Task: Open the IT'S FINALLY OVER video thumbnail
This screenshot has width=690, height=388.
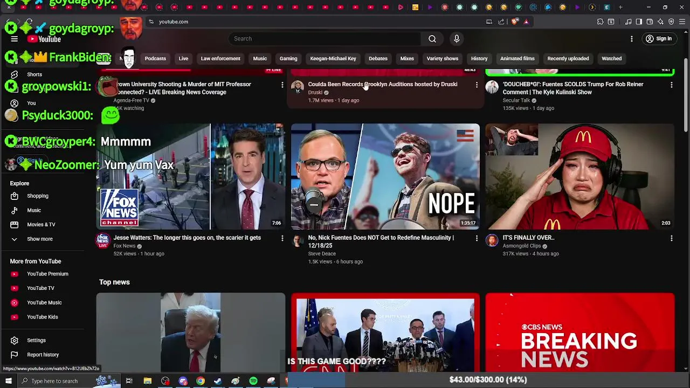Action: point(579,177)
